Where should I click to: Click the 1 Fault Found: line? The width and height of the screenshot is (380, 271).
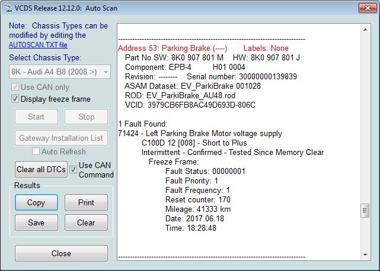coord(143,124)
